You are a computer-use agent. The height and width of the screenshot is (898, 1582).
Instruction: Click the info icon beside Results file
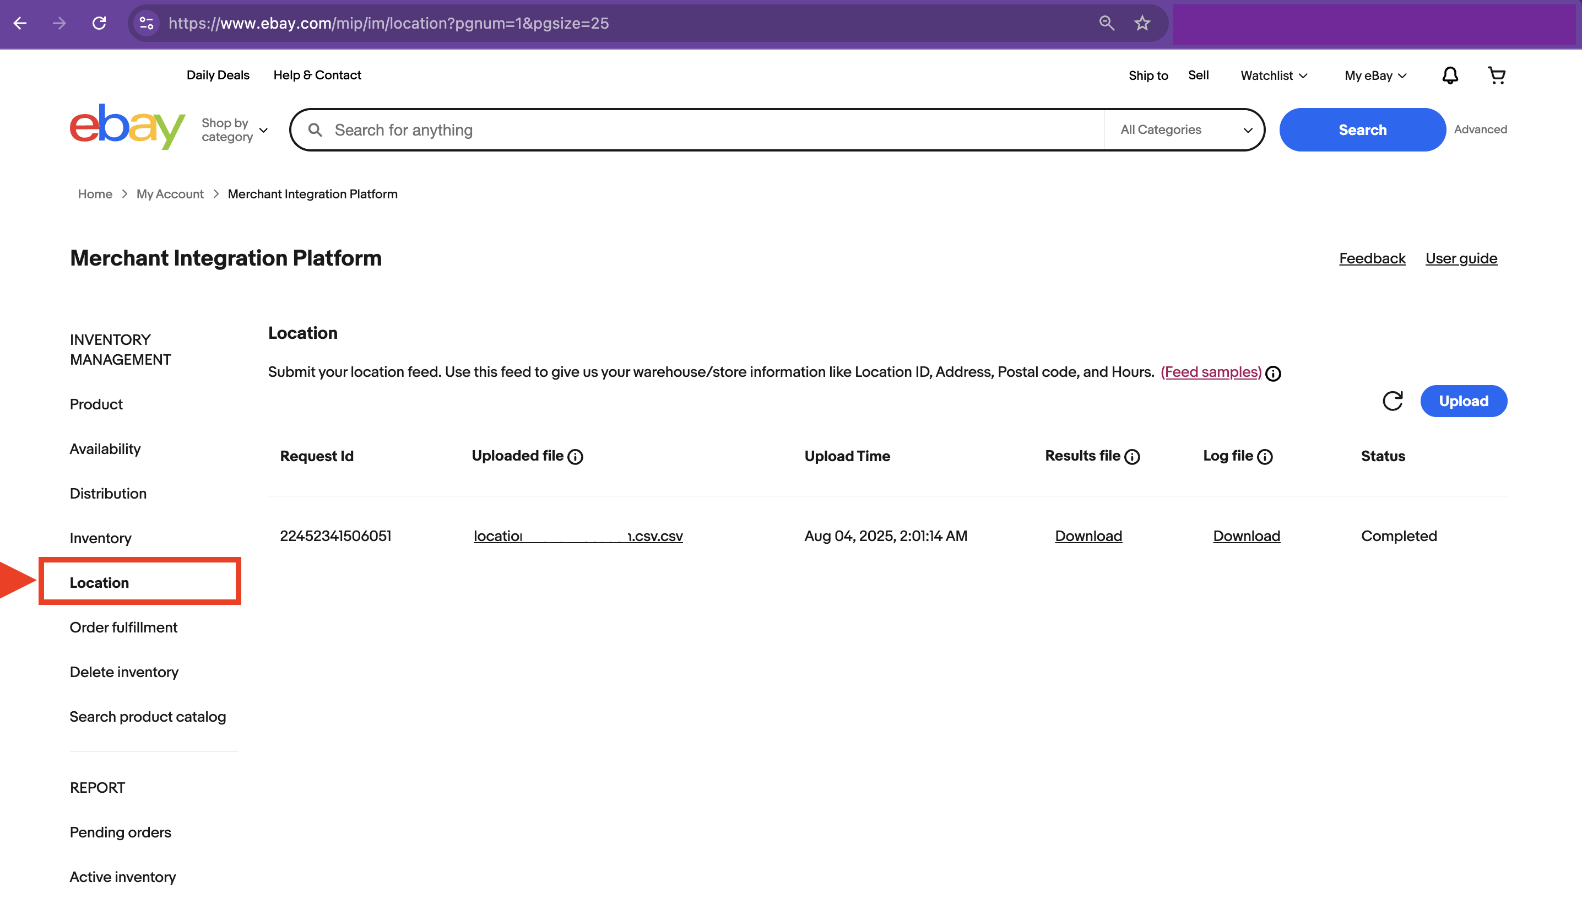coord(1132,457)
